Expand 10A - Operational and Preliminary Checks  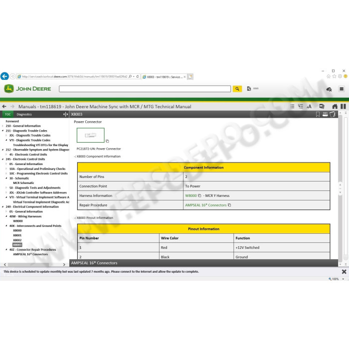point(6,169)
